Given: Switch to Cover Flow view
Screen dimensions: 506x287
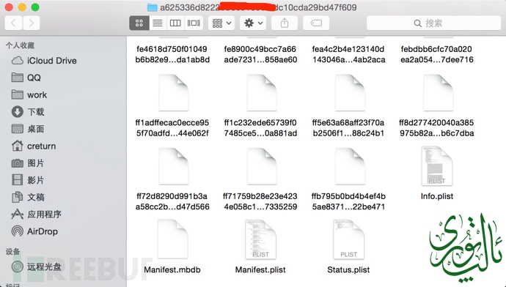Looking at the screenshot, I should coord(194,23).
